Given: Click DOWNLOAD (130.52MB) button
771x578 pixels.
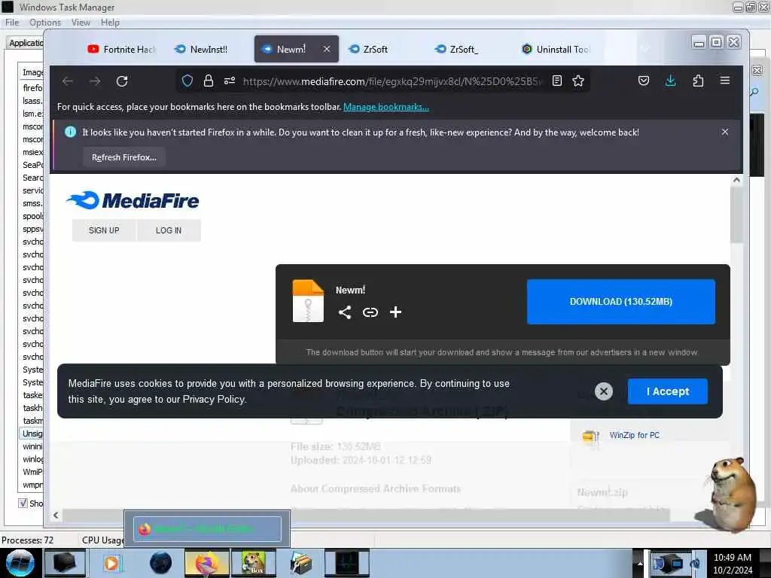Looking at the screenshot, I should [x=620, y=302].
